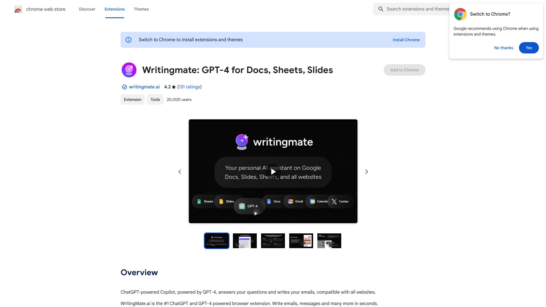Viewport: 546px width, 307px height.
Task: Click Add to Chrome button
Action: (x=404, y=70)
